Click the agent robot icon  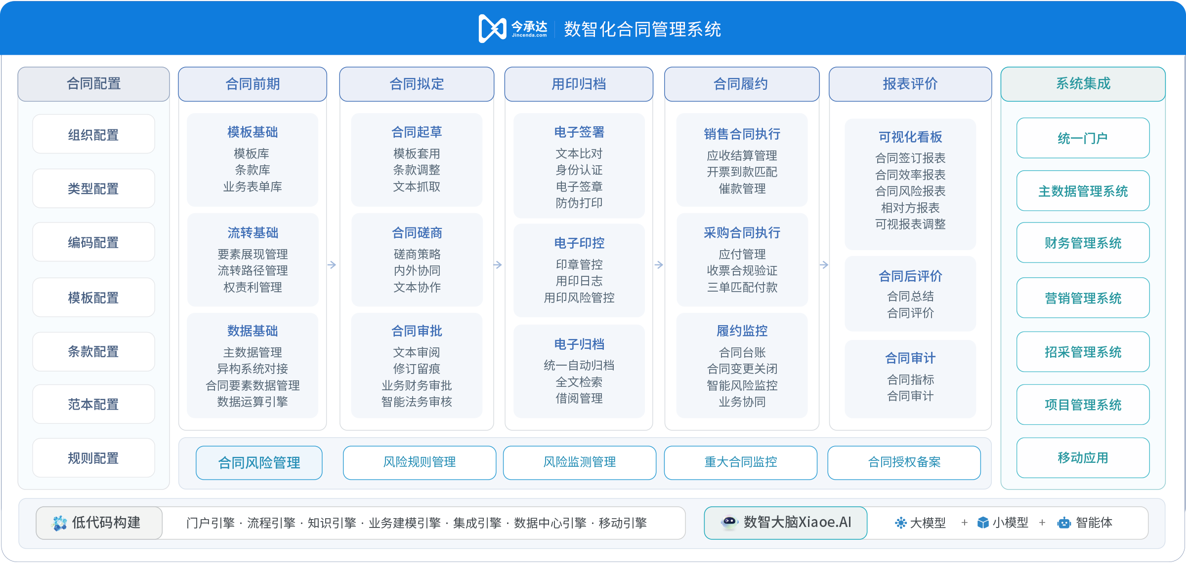1064,523
